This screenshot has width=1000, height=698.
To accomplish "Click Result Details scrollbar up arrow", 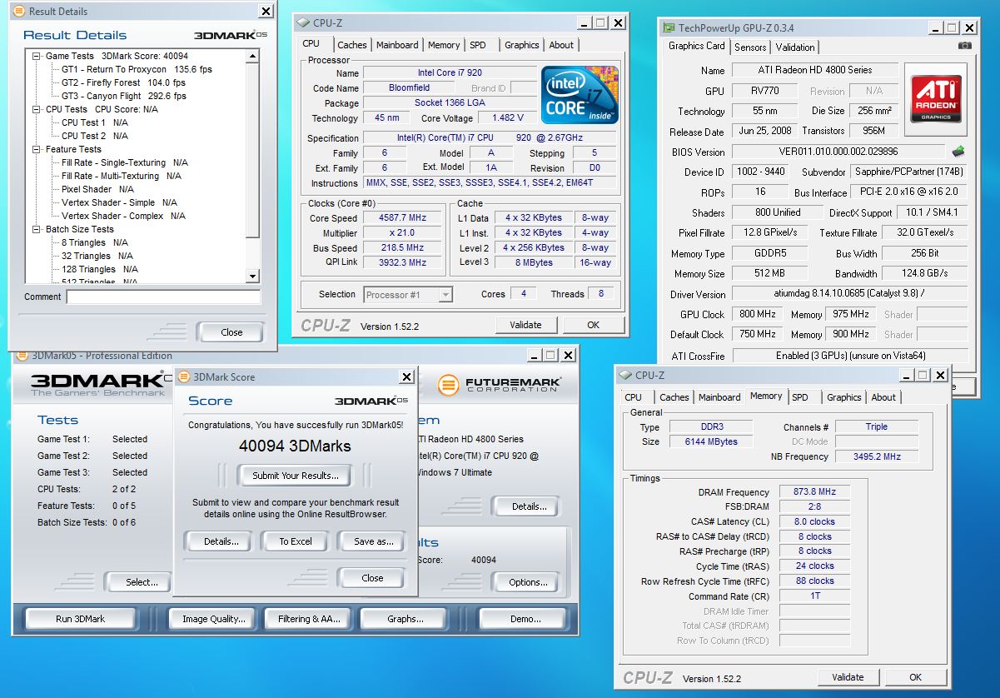I will (253, 56).
